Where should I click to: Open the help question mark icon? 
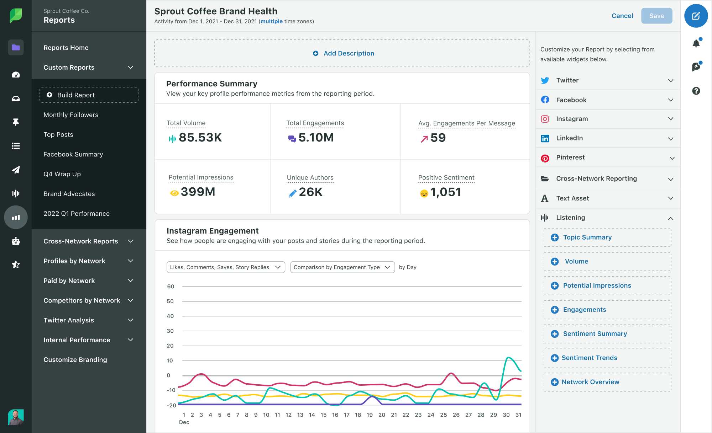tap(696, 91)
